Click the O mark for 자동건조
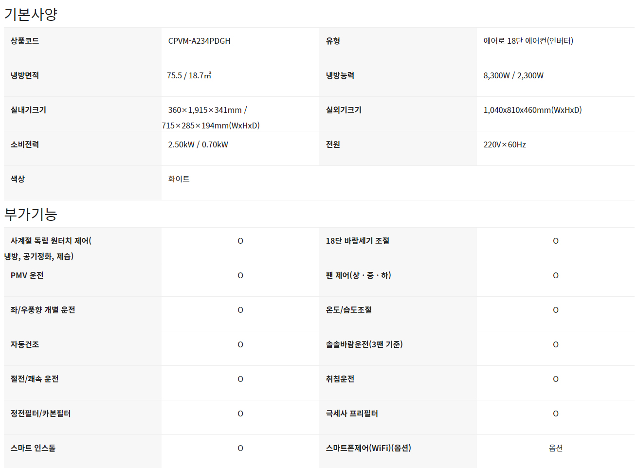 point(240,345)
